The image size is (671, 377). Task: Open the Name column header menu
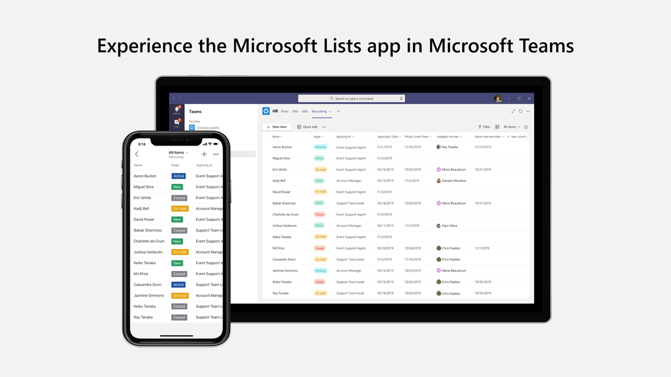[277, 137]
